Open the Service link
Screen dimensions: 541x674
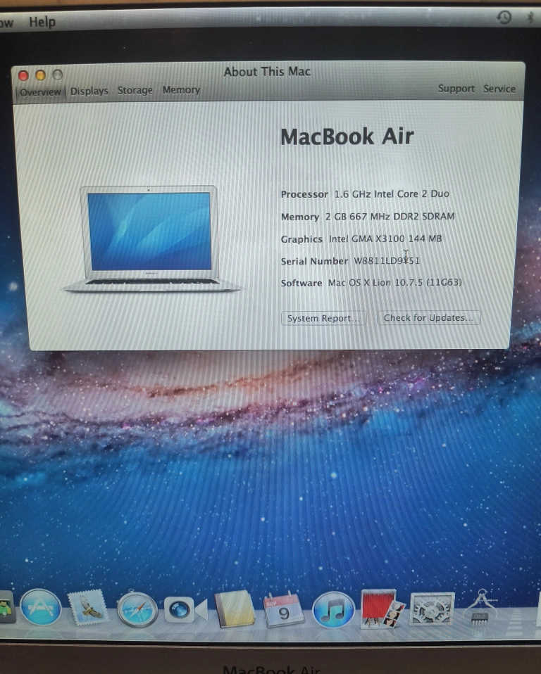point(499,89)
